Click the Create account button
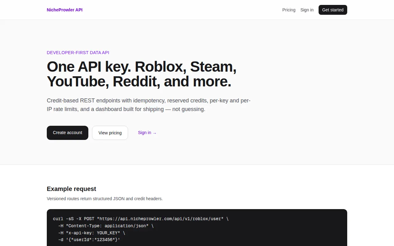The width and height of the screenshot is (394, 246). tap(67, 133)
